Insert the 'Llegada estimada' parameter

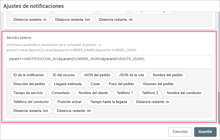click(68, 84)
